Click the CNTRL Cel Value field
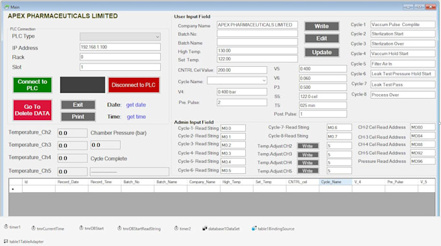 tap(242, 70)
